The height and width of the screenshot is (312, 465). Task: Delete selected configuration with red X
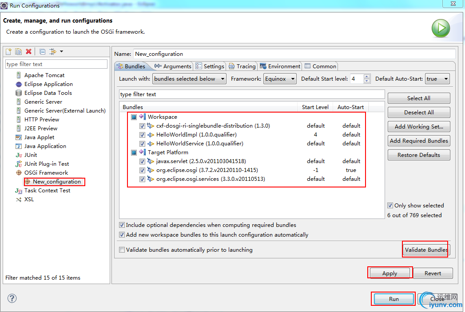[x=28, y=51]
